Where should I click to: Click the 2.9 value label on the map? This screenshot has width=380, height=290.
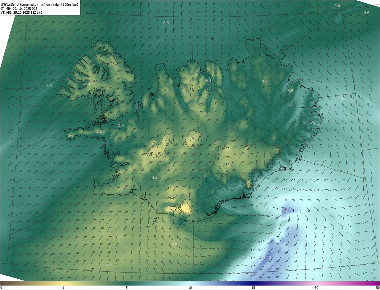70,136
